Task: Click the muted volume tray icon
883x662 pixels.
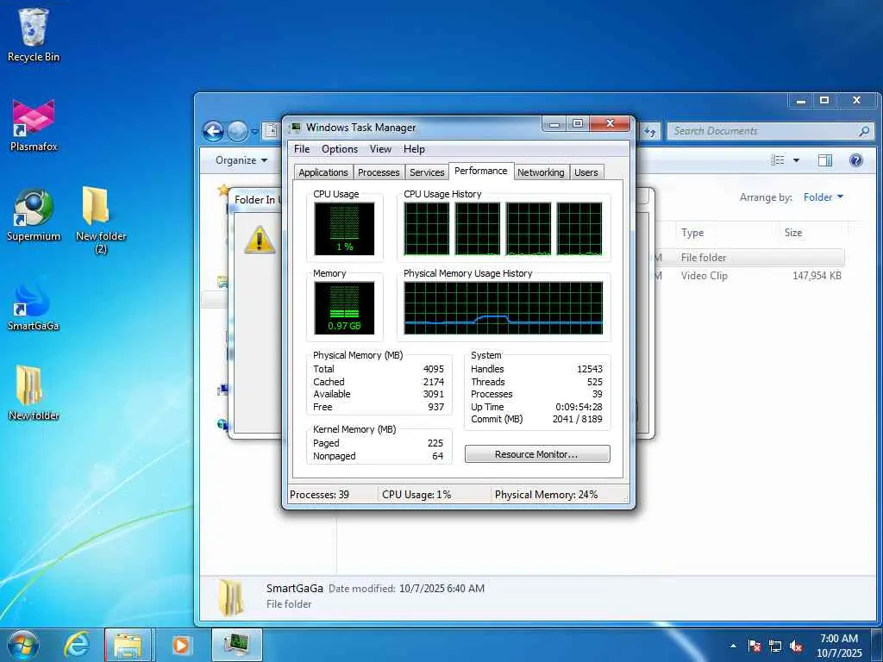Action: pyautogui.click(x=796, y=646)
